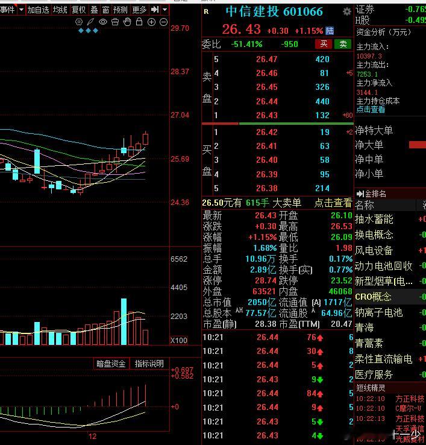Click the red-green buy/sell ratio bar
The image size is (426, 445).
click(x=277, y=124)
